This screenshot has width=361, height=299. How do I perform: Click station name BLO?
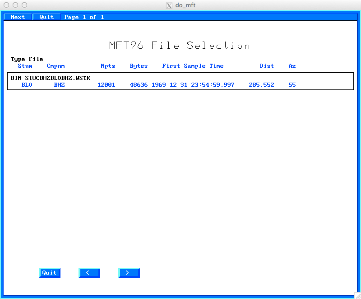[x=27, y=85]
